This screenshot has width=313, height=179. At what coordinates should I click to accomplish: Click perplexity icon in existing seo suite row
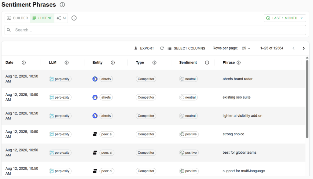pos(52,97)
